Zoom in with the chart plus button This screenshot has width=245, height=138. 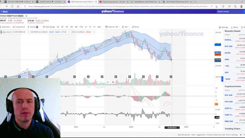(113, 82)
